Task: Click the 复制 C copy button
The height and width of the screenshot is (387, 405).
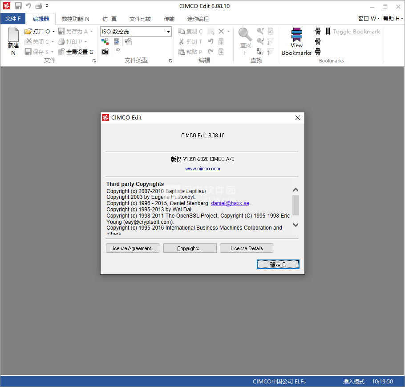Action: 190,31
